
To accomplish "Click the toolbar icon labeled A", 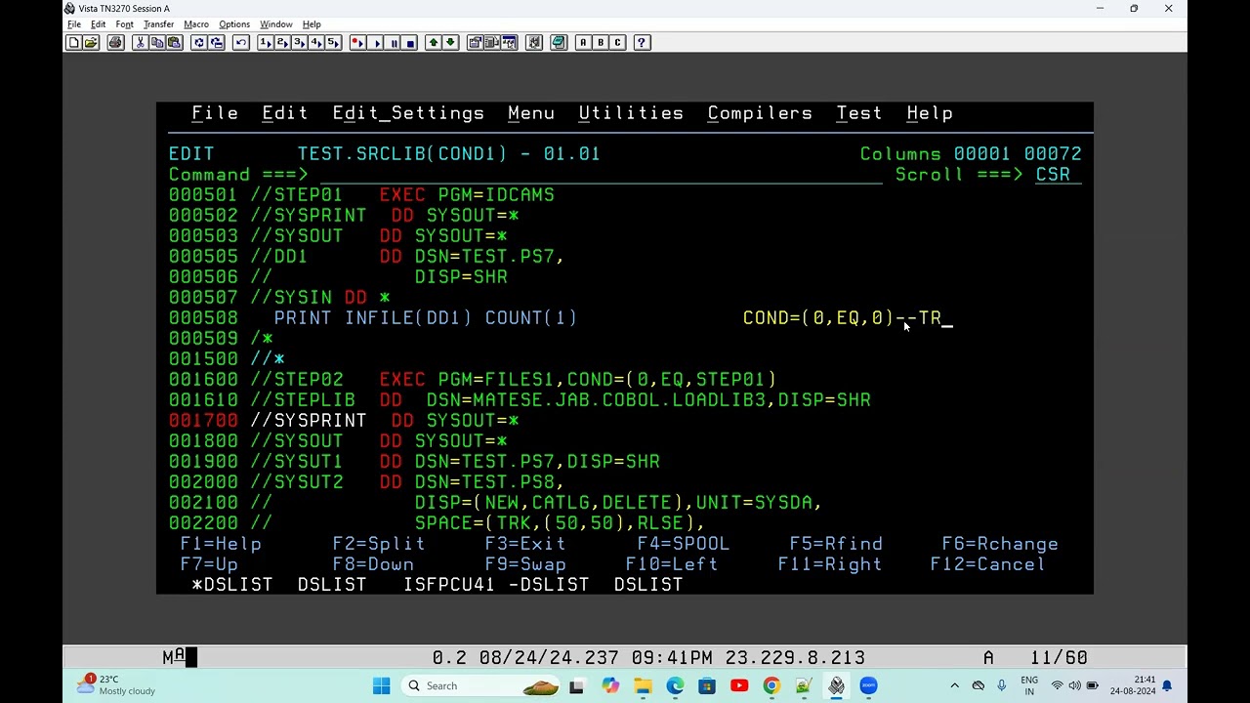I will coord(583,42).
